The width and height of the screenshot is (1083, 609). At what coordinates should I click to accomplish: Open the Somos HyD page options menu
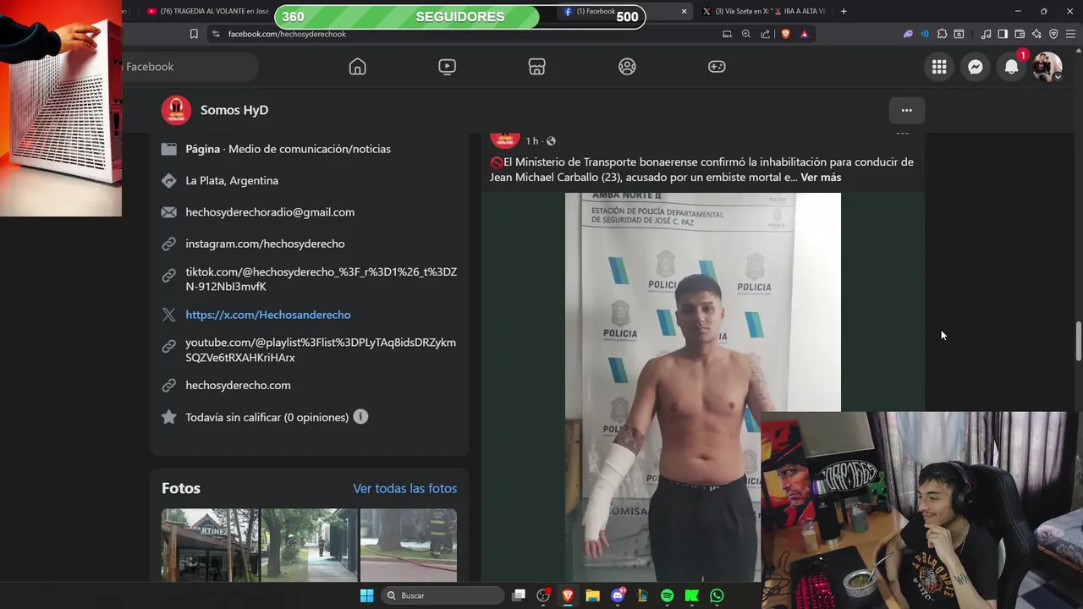(906, 110)
